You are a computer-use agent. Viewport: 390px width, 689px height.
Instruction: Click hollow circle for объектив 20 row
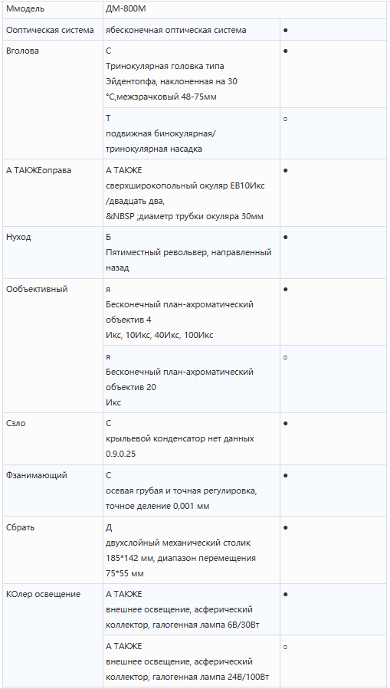tap(286, 357)
